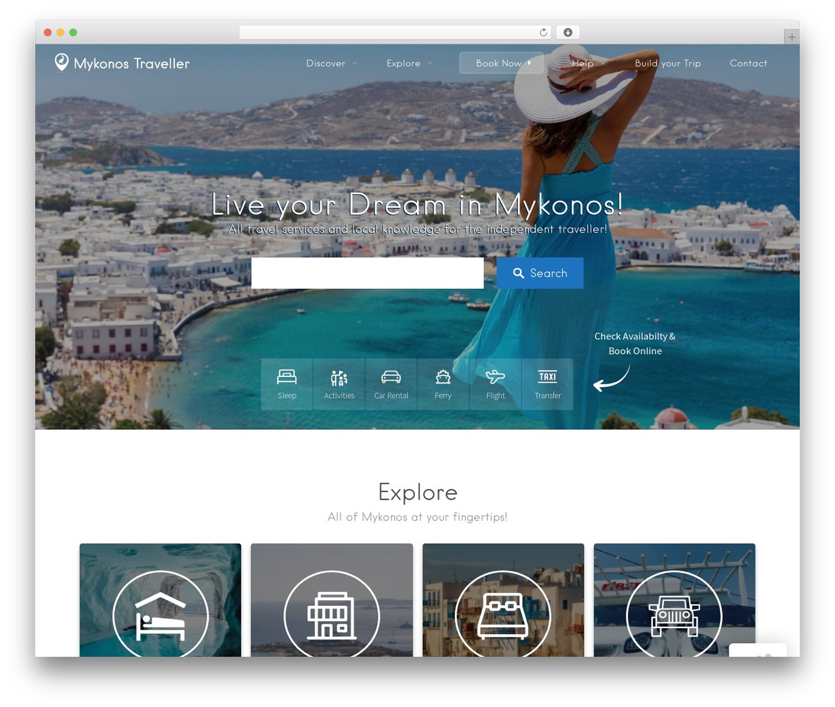Open the Help menu item

(583, 63)
